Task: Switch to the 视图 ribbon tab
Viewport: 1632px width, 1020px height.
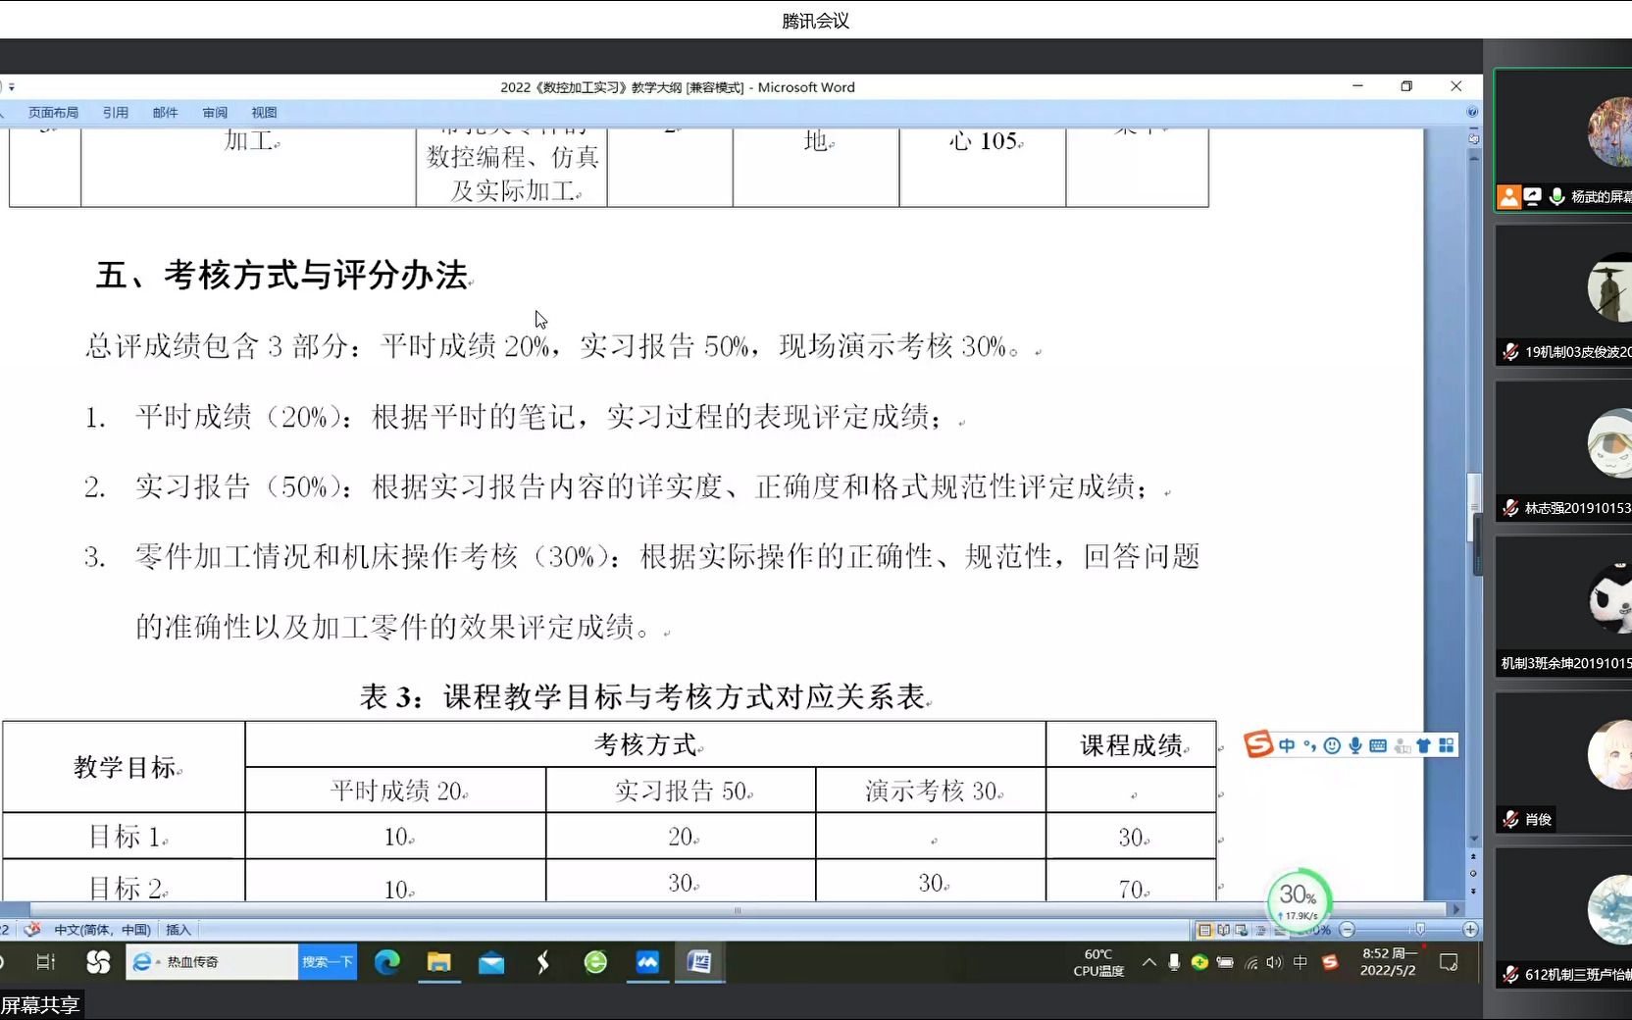Action: 264,112
